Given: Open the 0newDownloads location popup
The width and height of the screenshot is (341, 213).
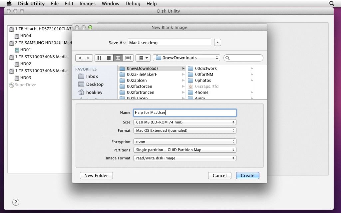Looking at the screenshot, I should pos(186,58).
